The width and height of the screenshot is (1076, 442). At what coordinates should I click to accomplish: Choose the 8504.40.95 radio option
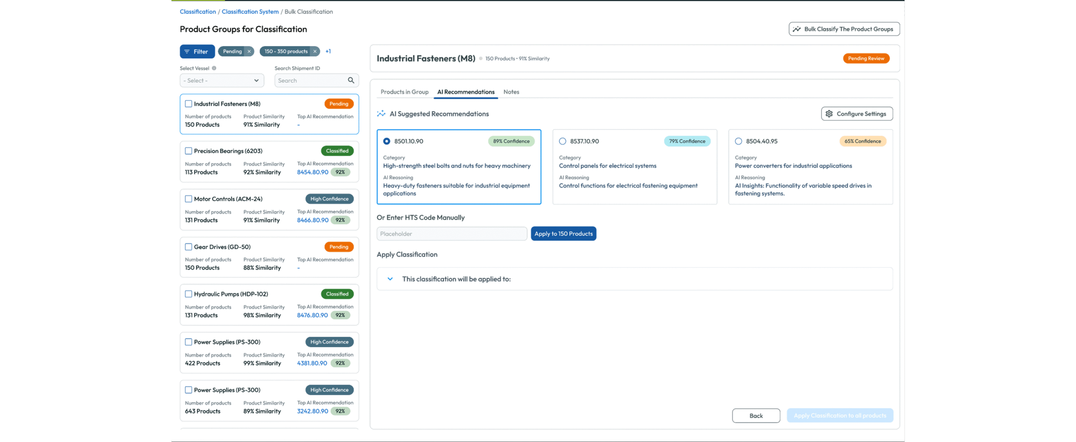pos(738,141)
